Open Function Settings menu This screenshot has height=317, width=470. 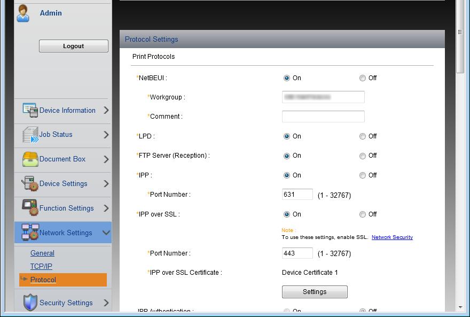coord(67,208)
